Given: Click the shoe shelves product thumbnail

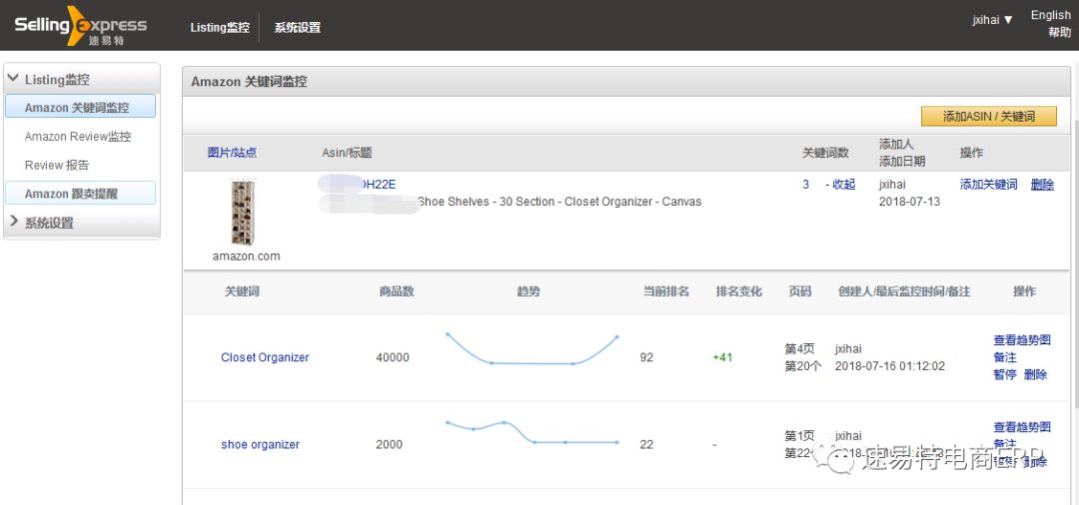Looking at the screenshot, I should pyautogui.click(x=243, y=213).
